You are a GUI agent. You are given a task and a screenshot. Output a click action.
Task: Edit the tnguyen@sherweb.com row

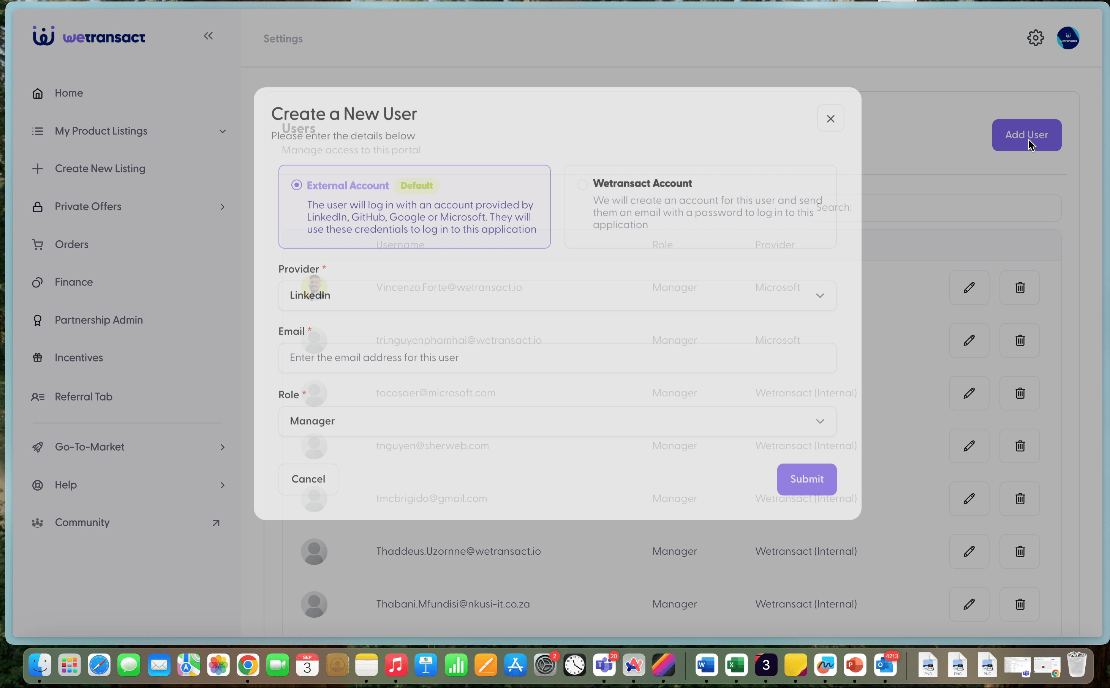tap(968, 446)
